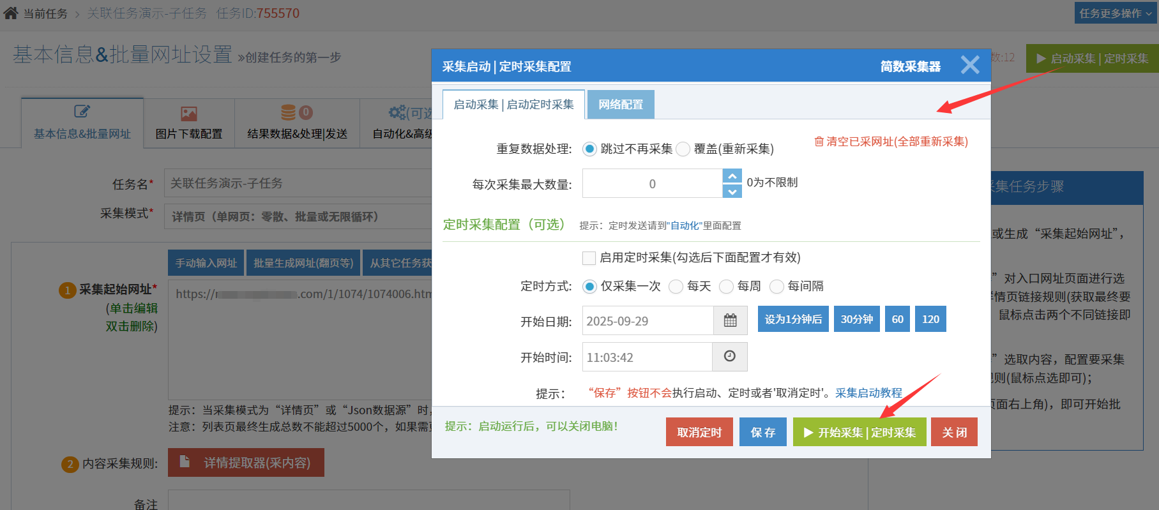1159x510 pixels.
Task: Open the image download config tab
Action: pos(189,123)
